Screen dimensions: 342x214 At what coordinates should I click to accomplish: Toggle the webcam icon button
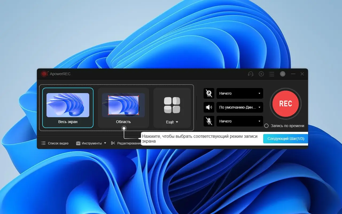[209, 93]
